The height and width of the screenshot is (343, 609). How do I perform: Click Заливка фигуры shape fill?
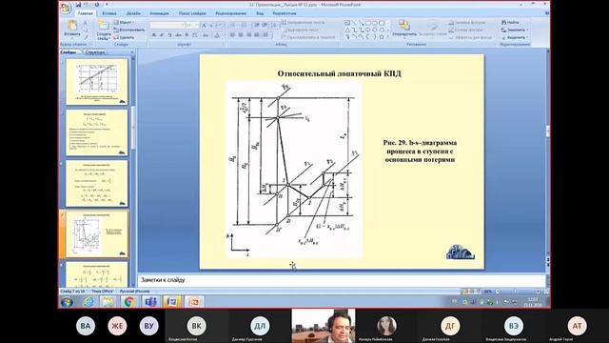click(x=466, y=23)
